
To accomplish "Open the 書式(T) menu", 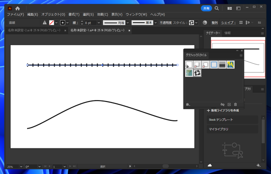I will (74, 14).
